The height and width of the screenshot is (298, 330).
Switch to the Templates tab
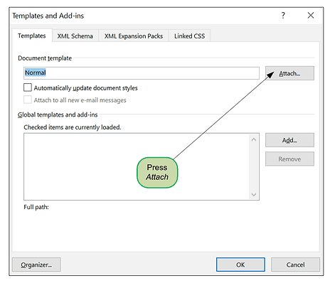pyautogui.click(x=32, y=36)
